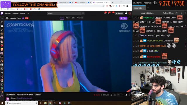Click the Insomniac_Events channel name
Viewport: 187px width, 105px height.
click(15, 18)
